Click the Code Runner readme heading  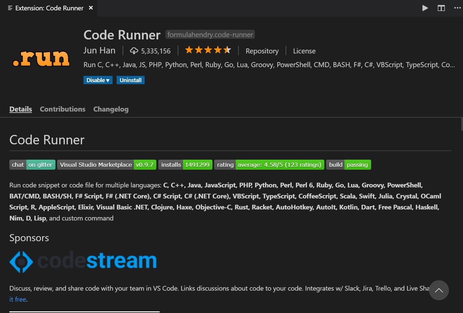47,140
